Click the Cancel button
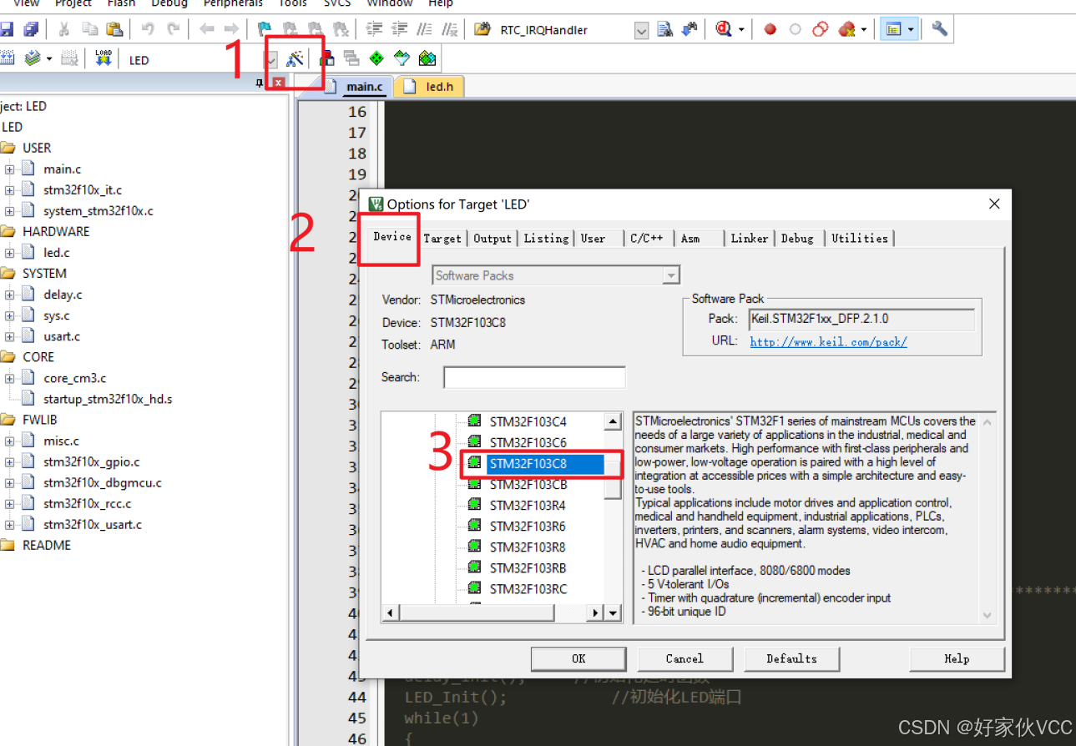Image resolution: width=1076 pixels, height=746 pixels. coord(684,658)
